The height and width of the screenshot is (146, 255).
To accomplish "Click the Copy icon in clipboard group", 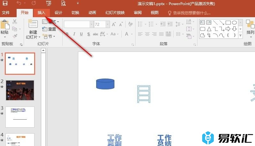I will point(14,29).
